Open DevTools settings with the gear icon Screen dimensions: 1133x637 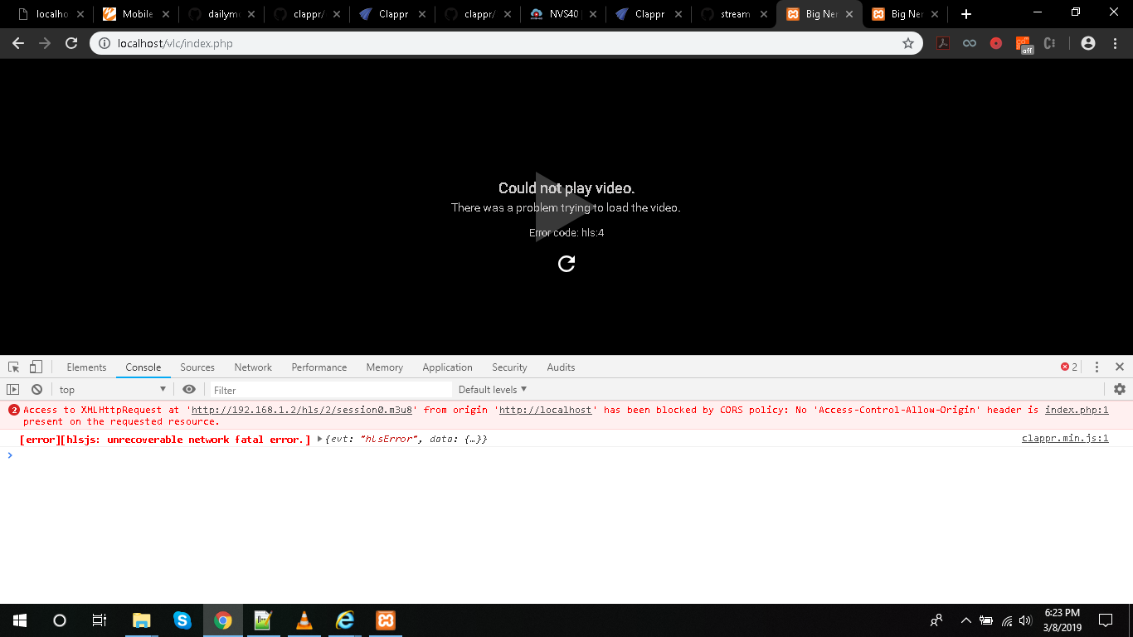(x=1119, y=388)
